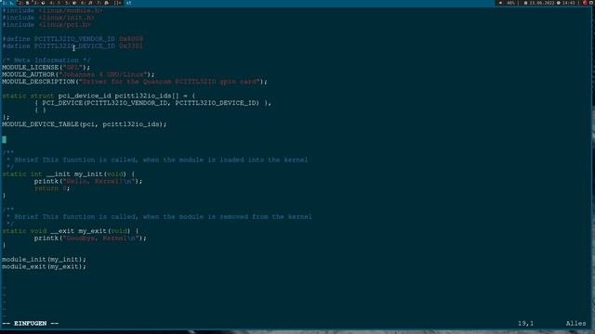Click the calendar icon beside the date
The height and width of the screenshot is (334, 595).
click(525, 3)
